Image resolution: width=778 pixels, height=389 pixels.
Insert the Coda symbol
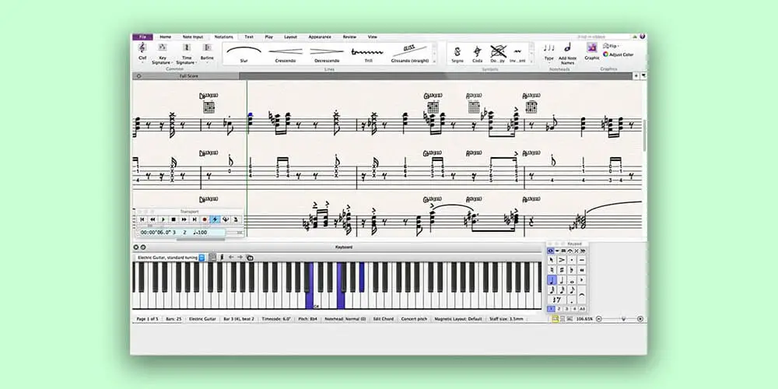click(x=478, y=52)
